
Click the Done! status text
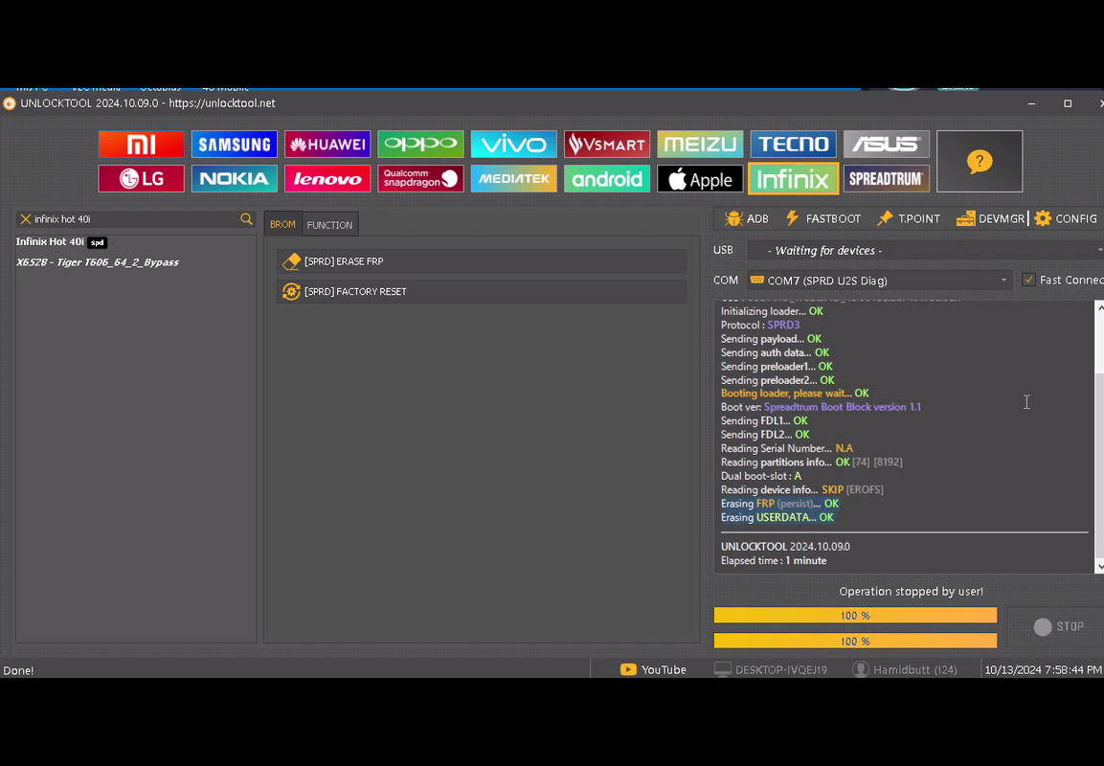point(18,670)
